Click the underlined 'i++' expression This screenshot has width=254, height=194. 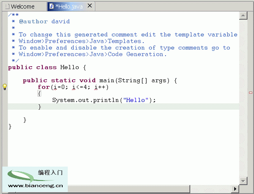(99, 87)
